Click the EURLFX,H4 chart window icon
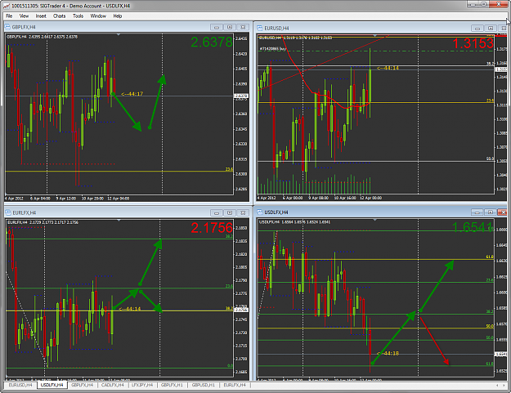 coord(8,212)
